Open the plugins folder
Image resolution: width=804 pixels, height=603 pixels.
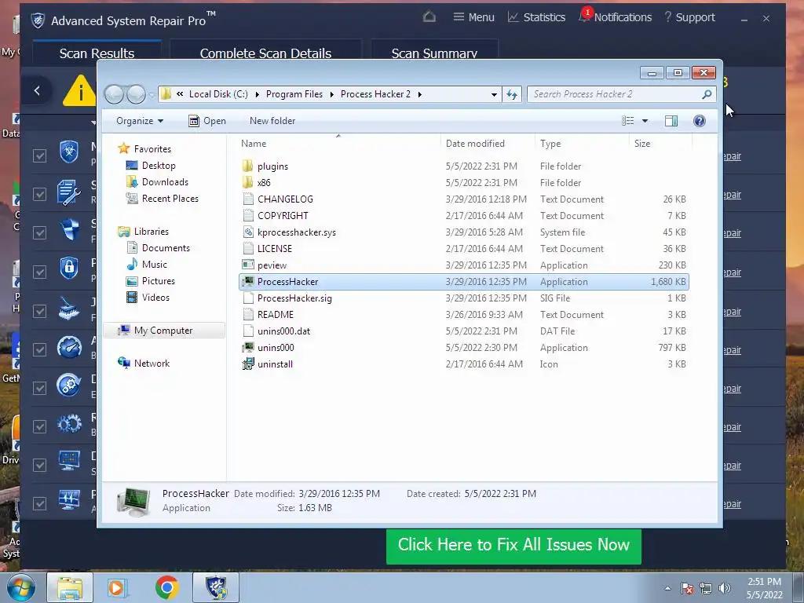tap(272, 166)
